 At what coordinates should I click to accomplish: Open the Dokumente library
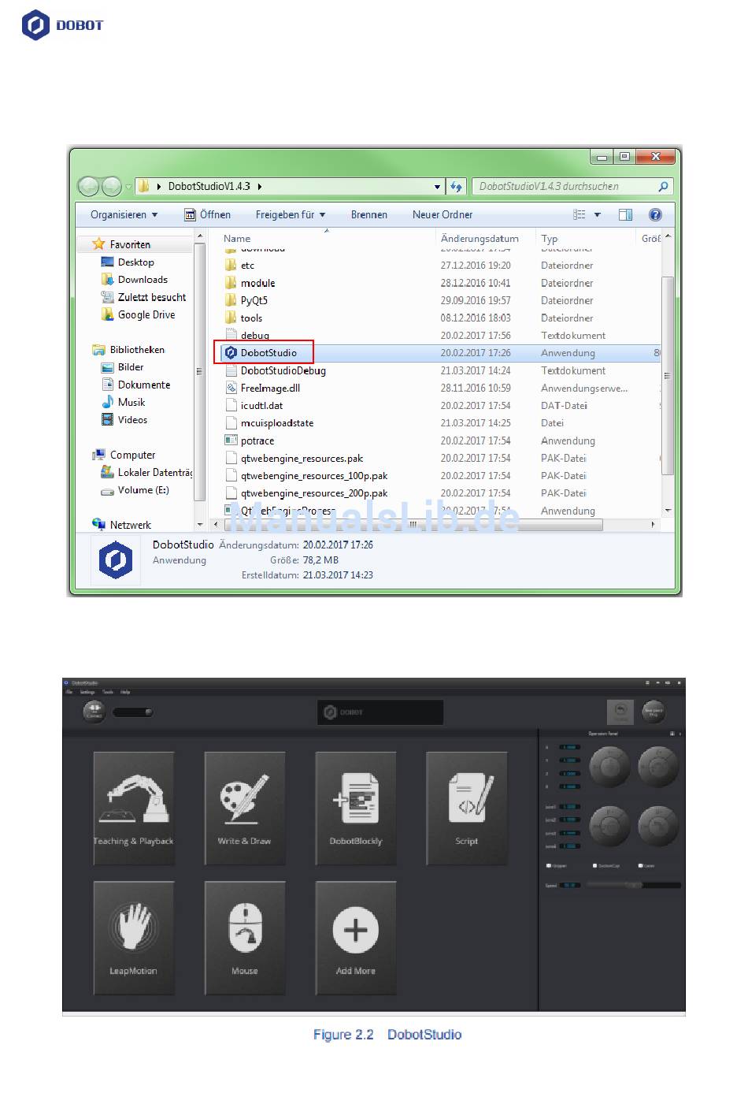(x=135, y=385)
